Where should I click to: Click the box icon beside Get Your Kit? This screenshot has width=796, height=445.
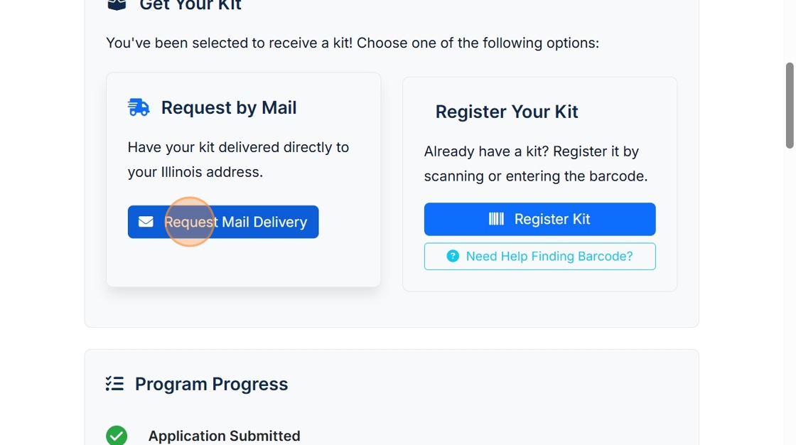tap(117, 4)
